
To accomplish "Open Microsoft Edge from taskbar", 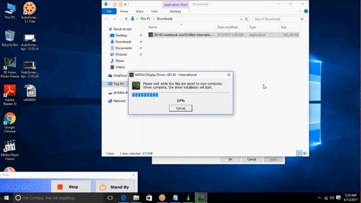I will point(124,198).
